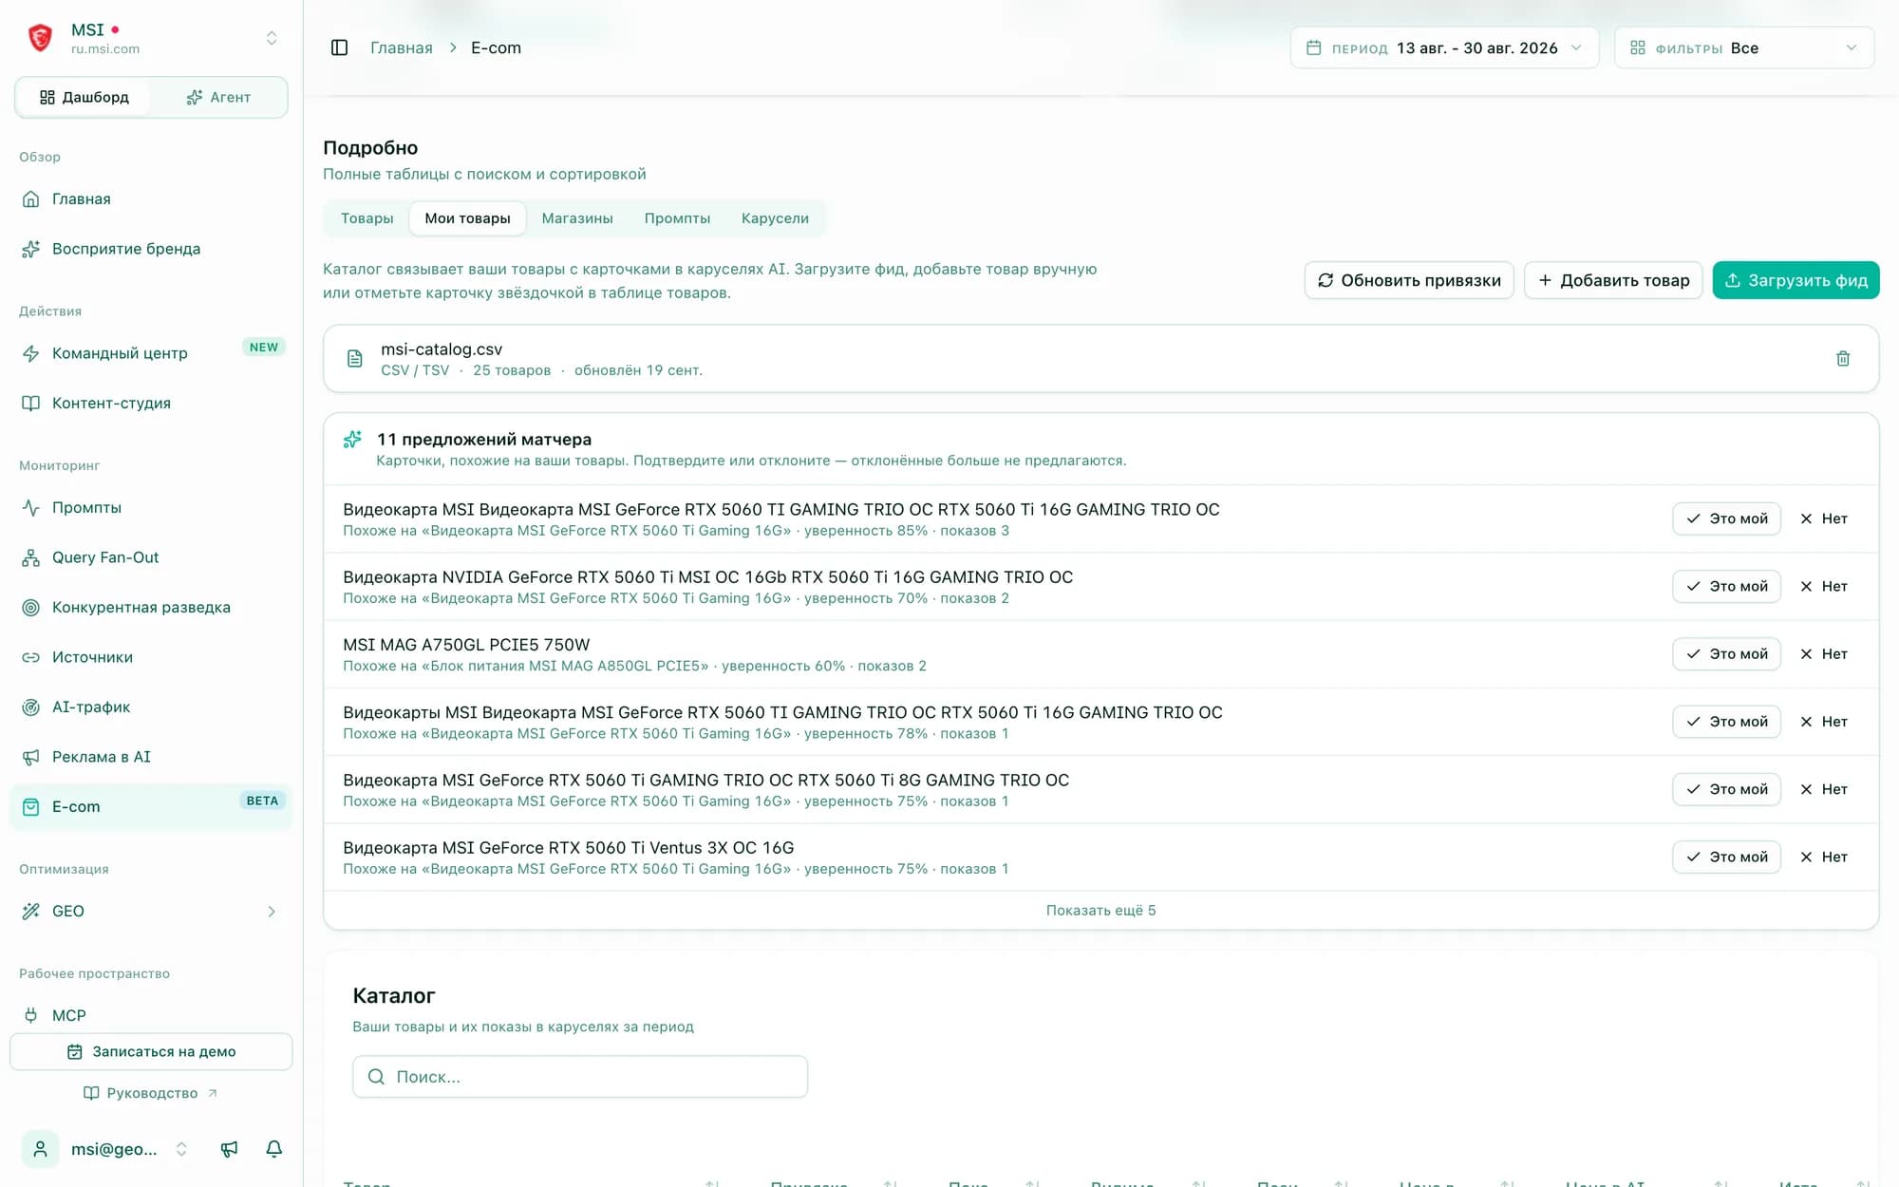
Task: Confirm 'Это мой' for MSI MAG A750GL
Action: 1726,653
